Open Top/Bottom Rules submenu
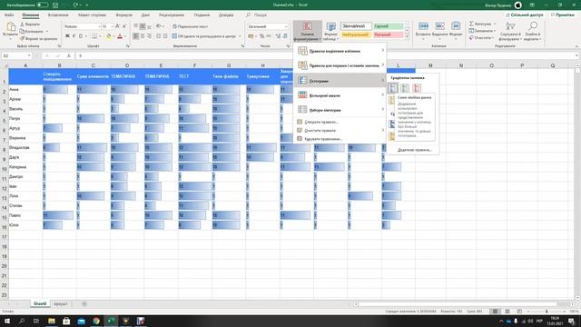581x327 pixels. 340,65
